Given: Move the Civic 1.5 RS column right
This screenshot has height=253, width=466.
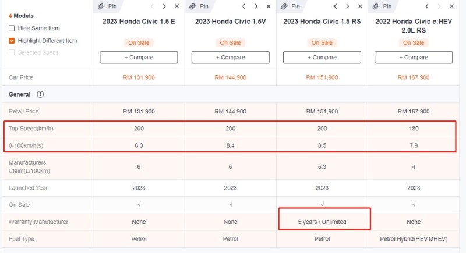Looking at the screenshot, I should click(347, 6).
